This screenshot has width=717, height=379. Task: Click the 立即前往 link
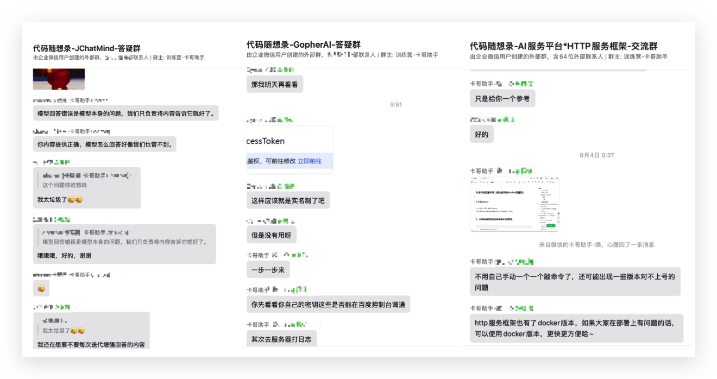(309, 161)
